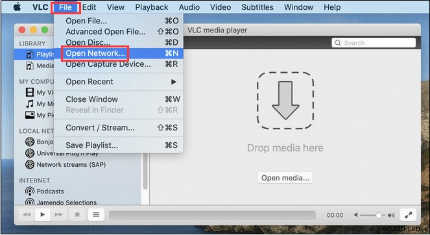Open the Apple menu

click(17, 7)
